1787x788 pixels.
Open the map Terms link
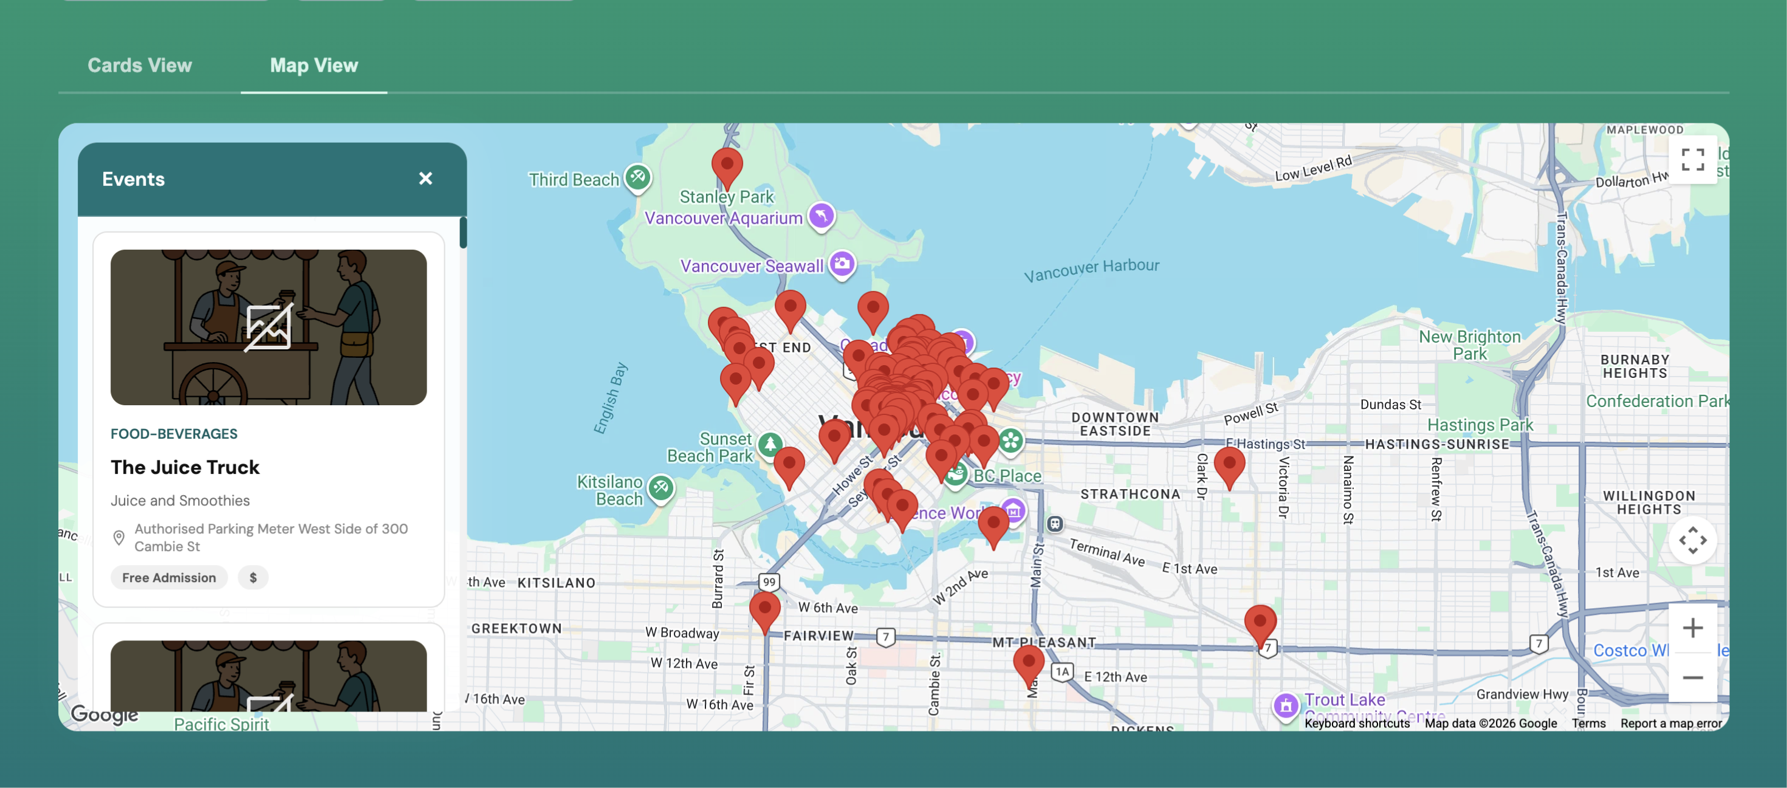(x=1588, y=723)
